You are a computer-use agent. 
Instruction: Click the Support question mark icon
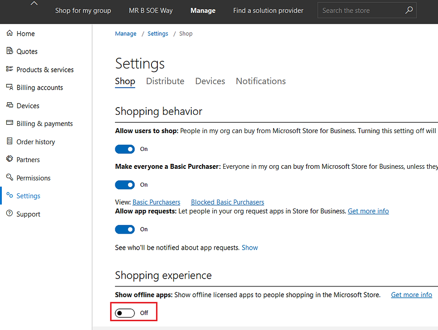pos(10,213)
